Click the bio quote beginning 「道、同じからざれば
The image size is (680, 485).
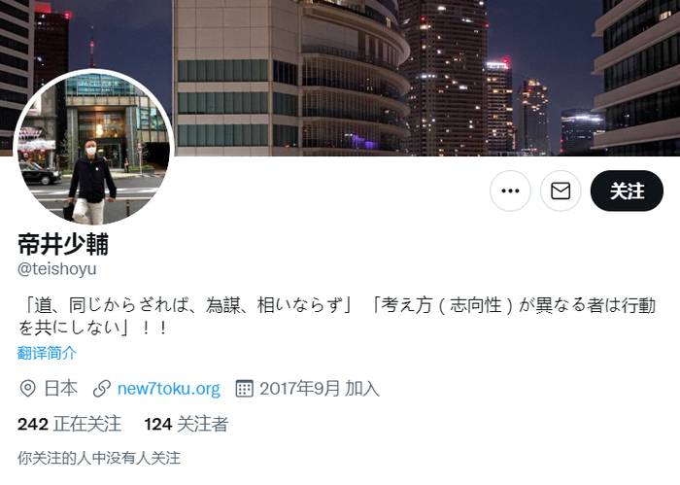pos(187,305)
